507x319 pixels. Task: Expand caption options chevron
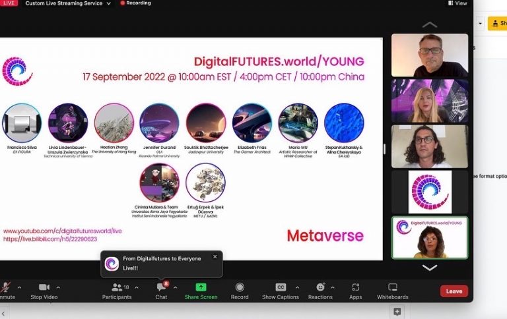click(297, 287)
